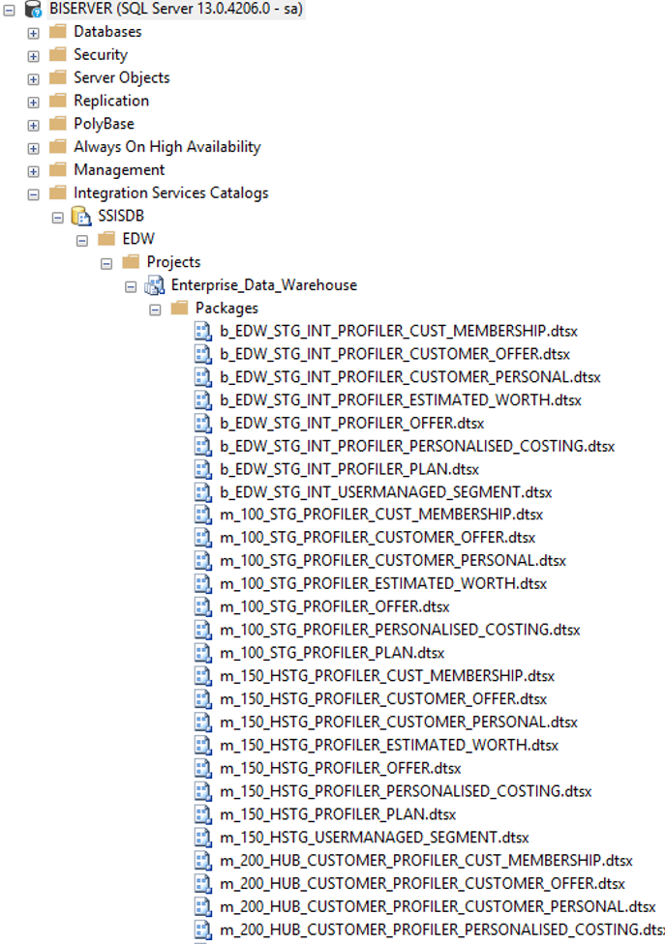
Task: Click the SSISDB catalog icon
Action: click(x=82, y=216)
